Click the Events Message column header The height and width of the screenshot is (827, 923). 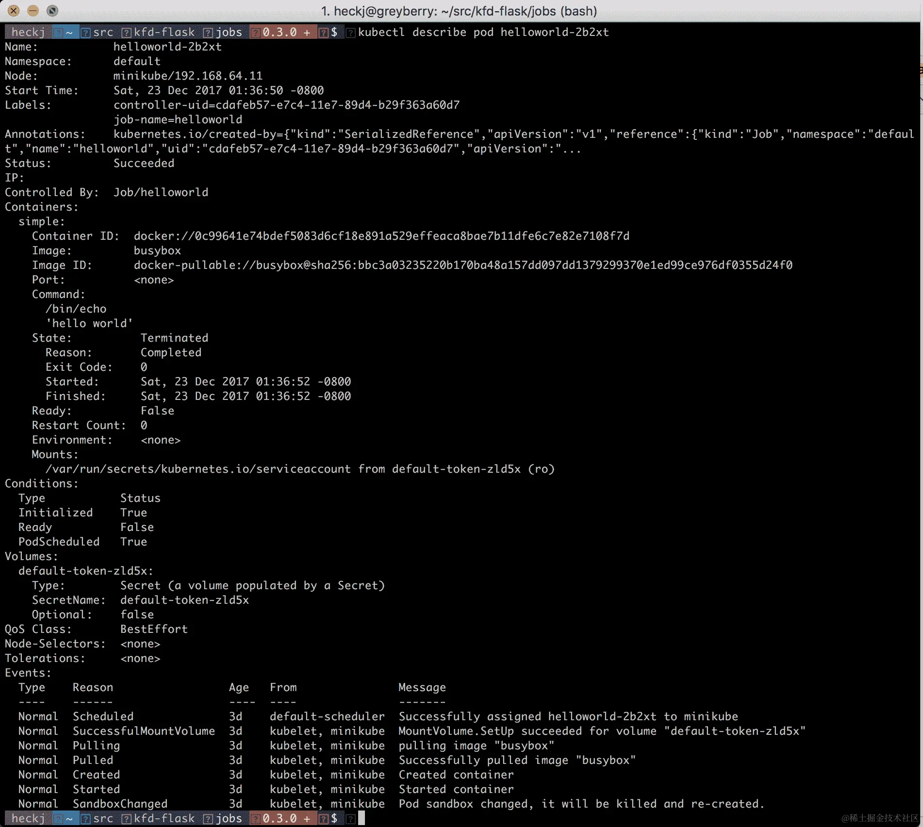(x=422, y=688)
